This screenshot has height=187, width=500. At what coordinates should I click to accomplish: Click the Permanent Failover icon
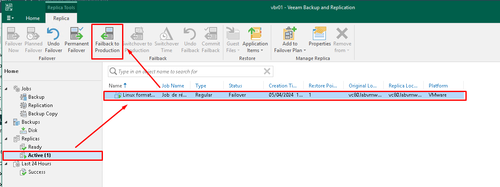click(x=77, y=40)
